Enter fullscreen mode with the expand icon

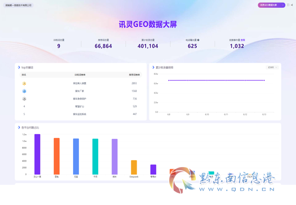[x=288, y=5]
